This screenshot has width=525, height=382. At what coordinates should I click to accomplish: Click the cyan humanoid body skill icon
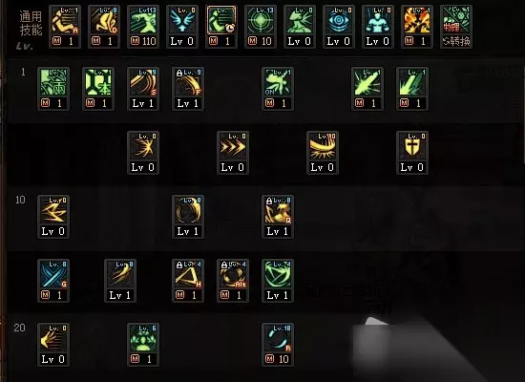click(378, 20)
